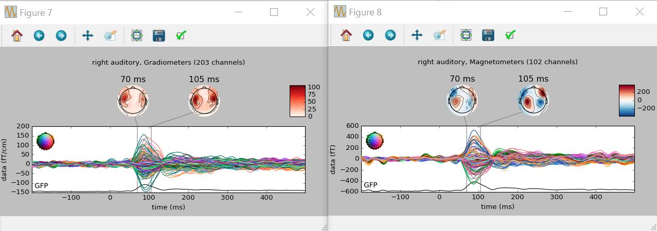This screenshot has height=231, width=657.
Task: Save Figure 7 using the floppy disk icon
Action: pos(159,35)
